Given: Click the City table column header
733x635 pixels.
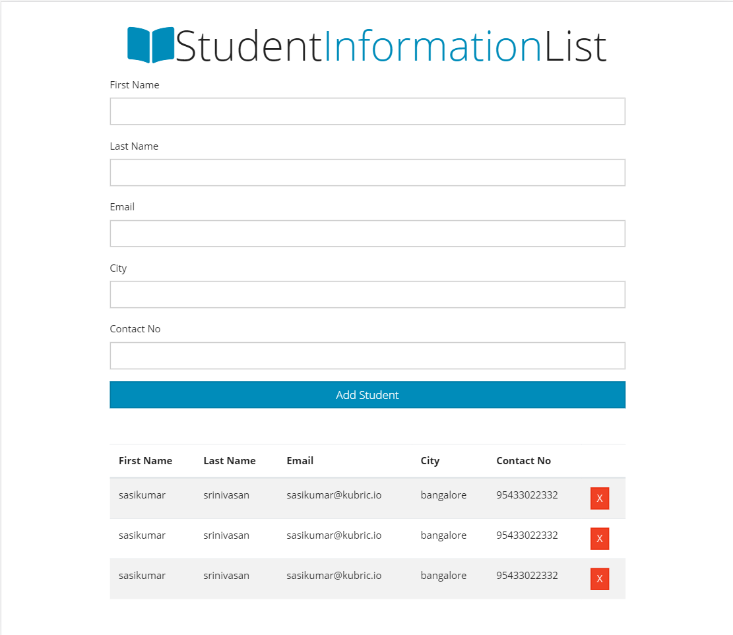Looking at the screenshot, I should [430, 461].
